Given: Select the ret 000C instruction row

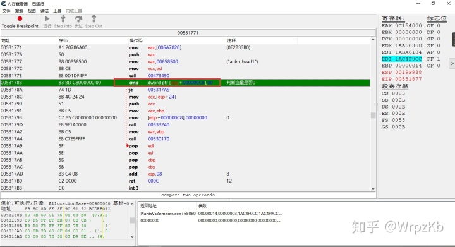Looking at the screenshot, I should coord(185,181).
